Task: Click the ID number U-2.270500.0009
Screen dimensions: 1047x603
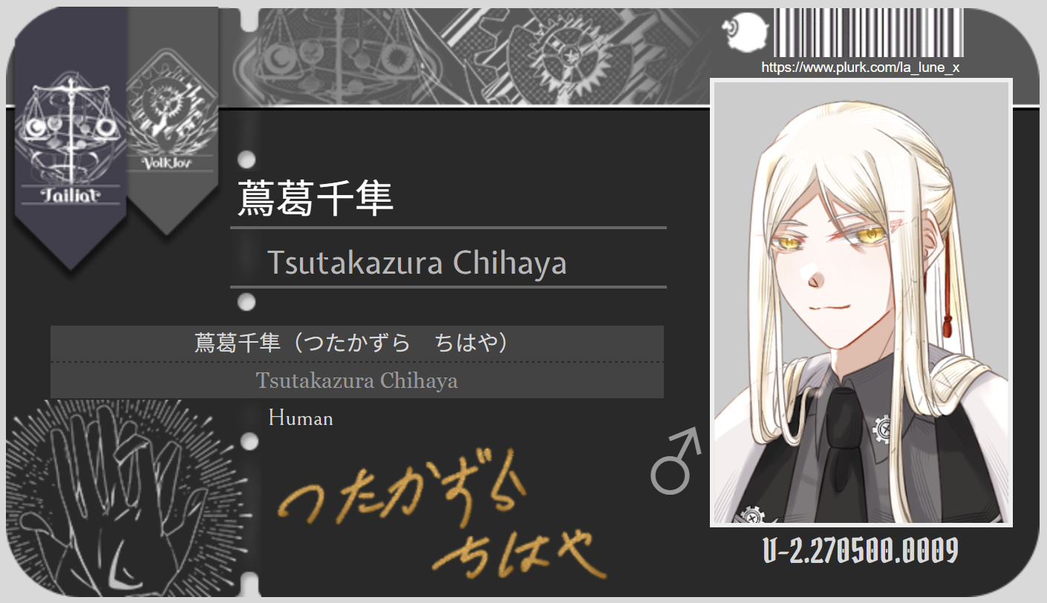Action: point(861,550)
